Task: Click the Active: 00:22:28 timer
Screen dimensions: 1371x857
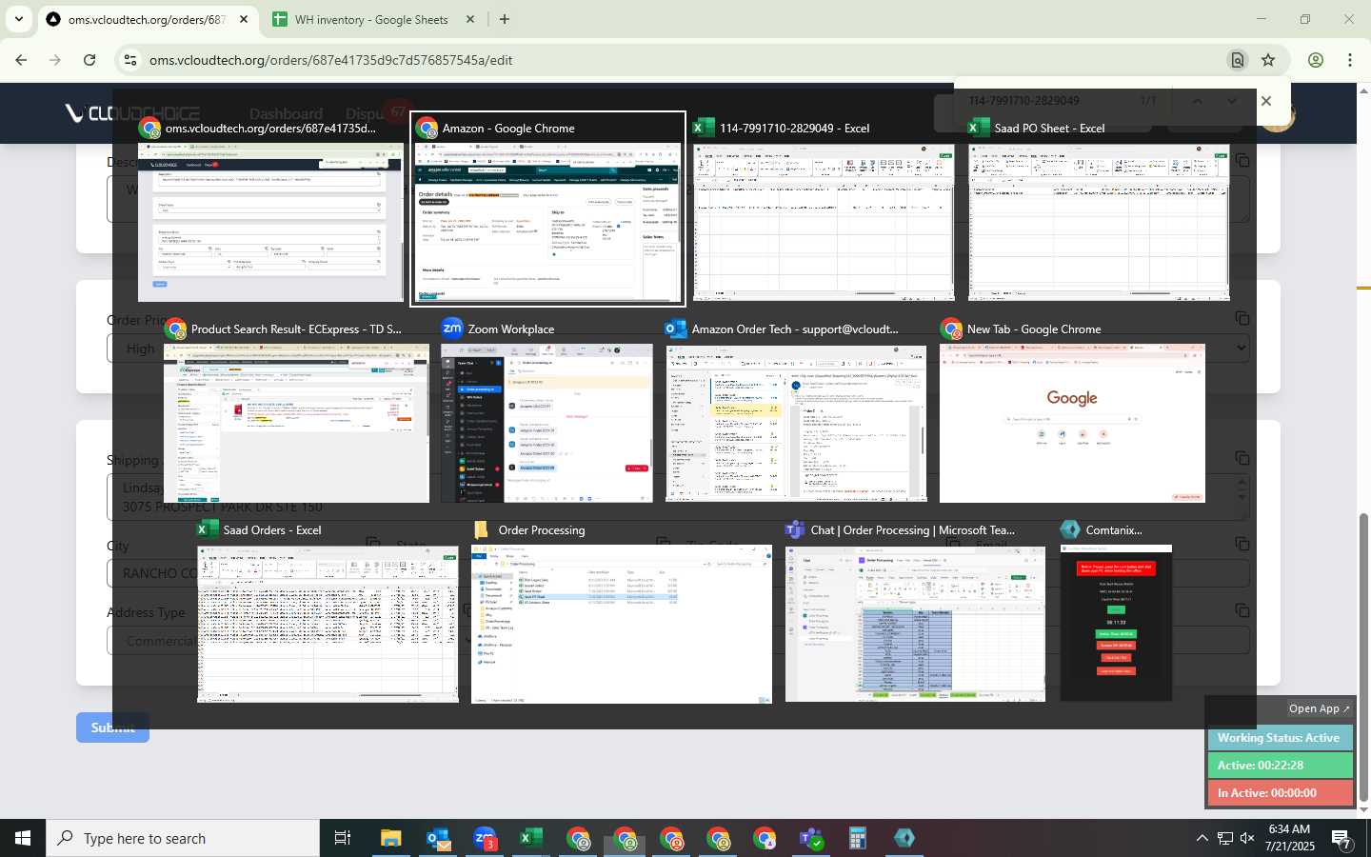Action: (1279, 765)
